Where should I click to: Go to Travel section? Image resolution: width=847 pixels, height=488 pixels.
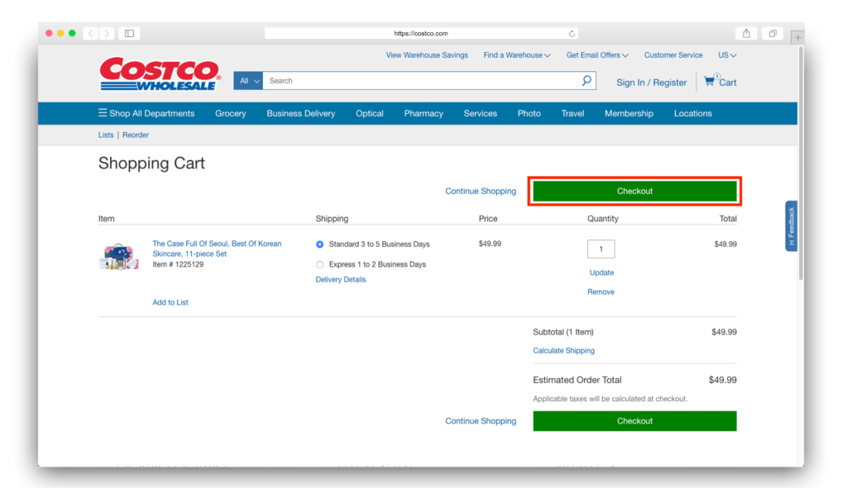pos(572,113)
